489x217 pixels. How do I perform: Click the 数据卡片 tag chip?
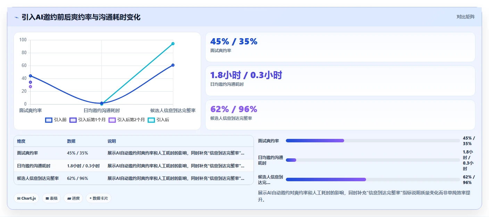point(99,198)
